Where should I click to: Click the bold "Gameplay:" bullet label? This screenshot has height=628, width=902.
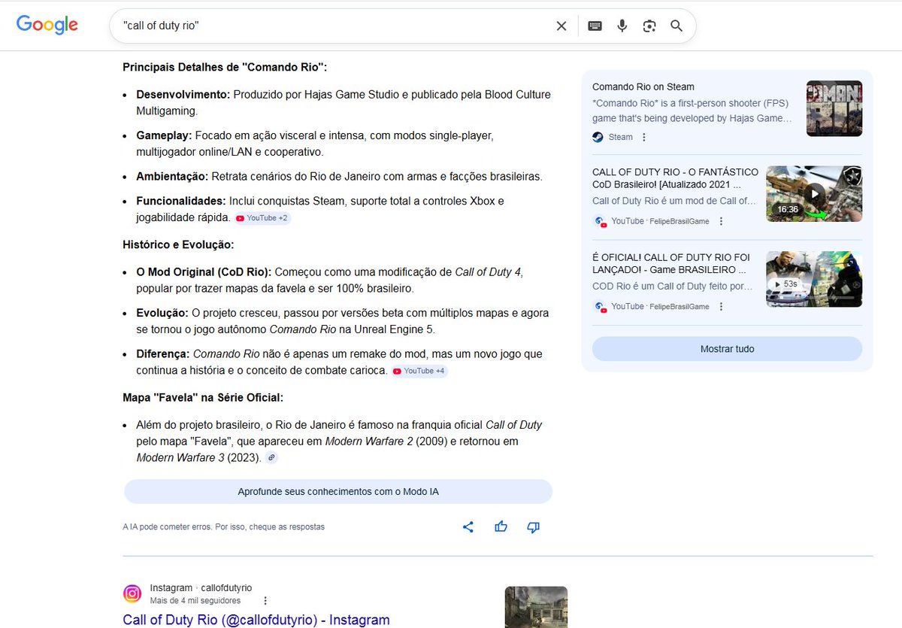pyautogui.click(x=164, y=135)
